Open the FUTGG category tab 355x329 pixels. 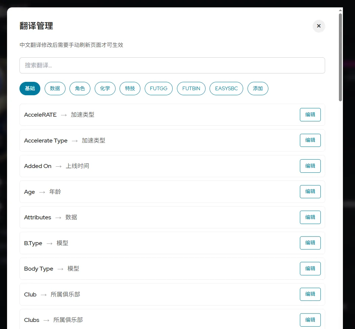tap(159, 89)
